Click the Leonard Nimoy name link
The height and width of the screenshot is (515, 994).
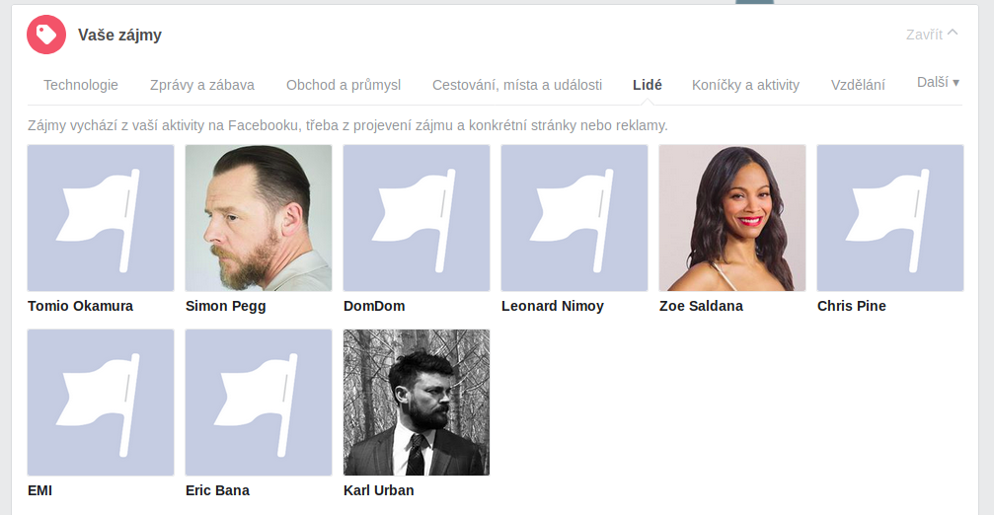pyautogui.click(x=553, y=306)
